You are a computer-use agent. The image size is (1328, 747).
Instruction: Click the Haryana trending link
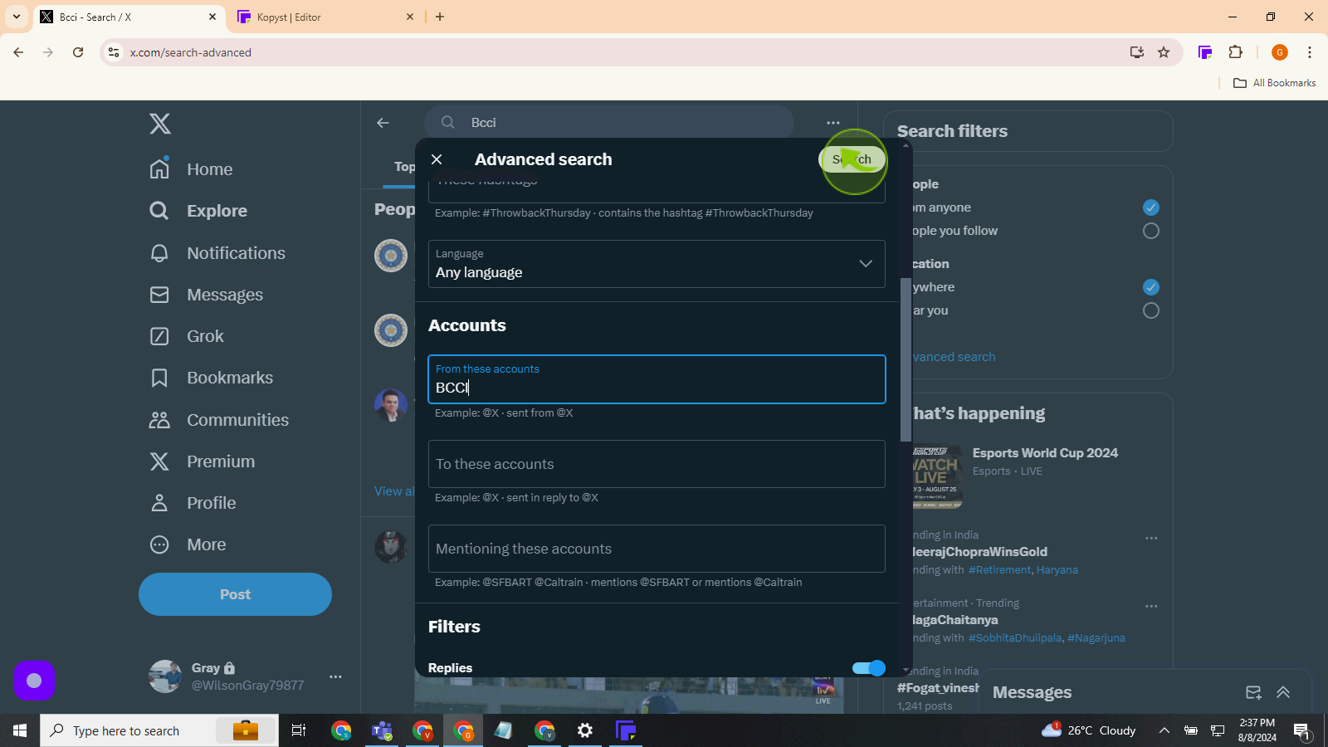click(1057, 570)
